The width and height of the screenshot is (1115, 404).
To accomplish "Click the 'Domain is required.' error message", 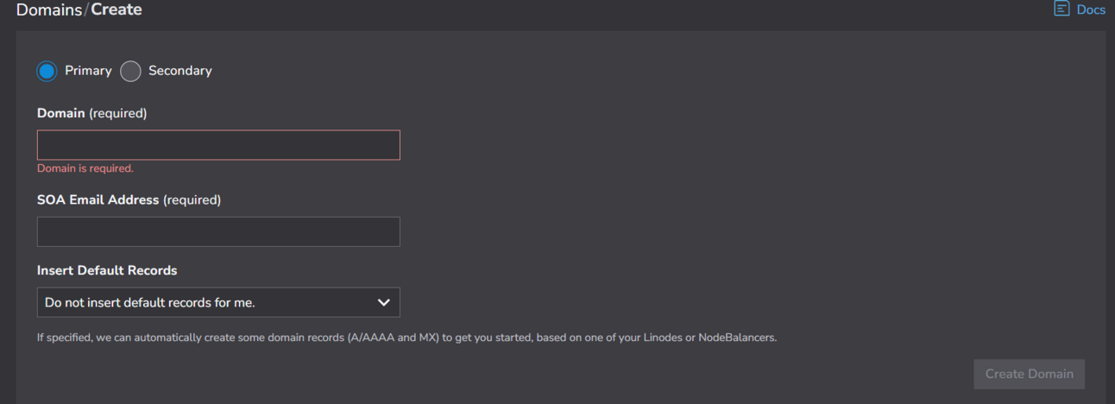I will (x=85, y=168).
